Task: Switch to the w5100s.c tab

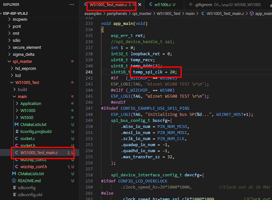Action: [164, 4]
